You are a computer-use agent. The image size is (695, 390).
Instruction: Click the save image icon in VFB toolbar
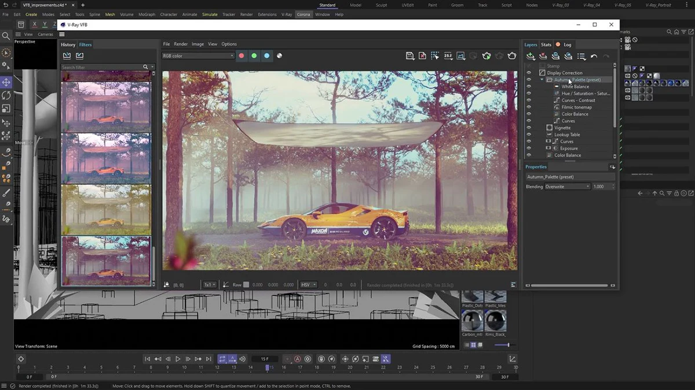[x=410, y=56]
